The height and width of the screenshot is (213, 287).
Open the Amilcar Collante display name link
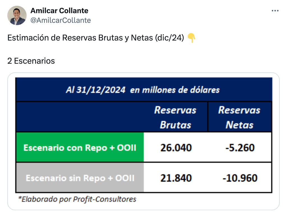(x=59, y=11)
